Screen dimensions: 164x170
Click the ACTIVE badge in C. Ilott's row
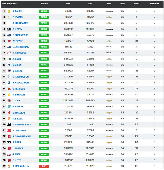coord(44,160)
